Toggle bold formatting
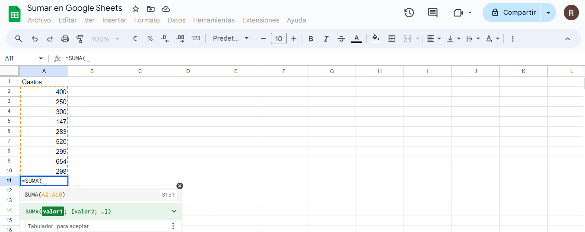The width and height of the screenshot is (585, 232). click(x=311, y=38)
